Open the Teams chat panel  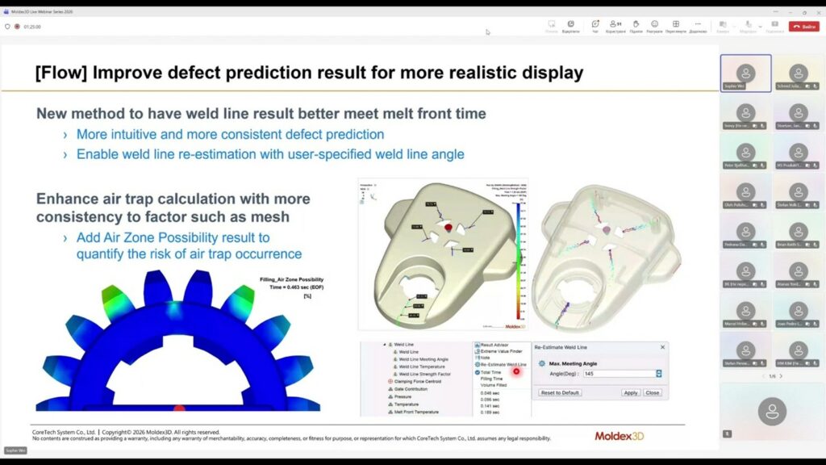pos(595,26)
